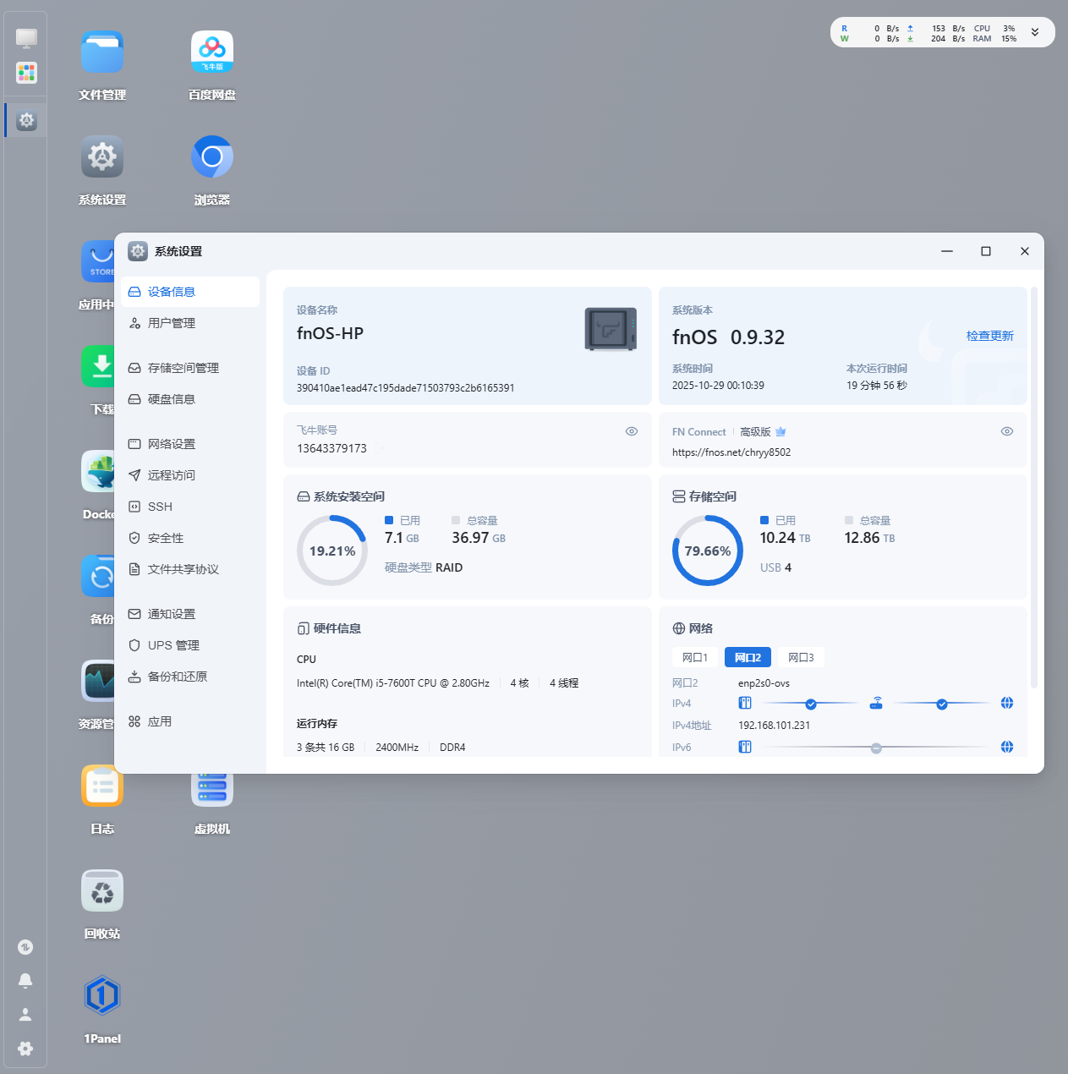Expand the system monitor widget chevron
Viewport: 1068px width, 1074px height.
pyautogui.click(x=1035, y=33)
